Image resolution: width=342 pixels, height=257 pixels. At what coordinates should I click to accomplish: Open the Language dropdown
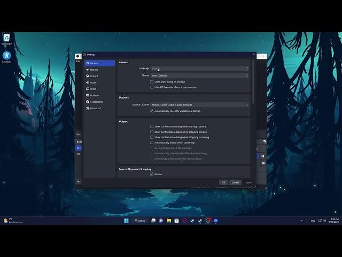click(x=200, y=69)
